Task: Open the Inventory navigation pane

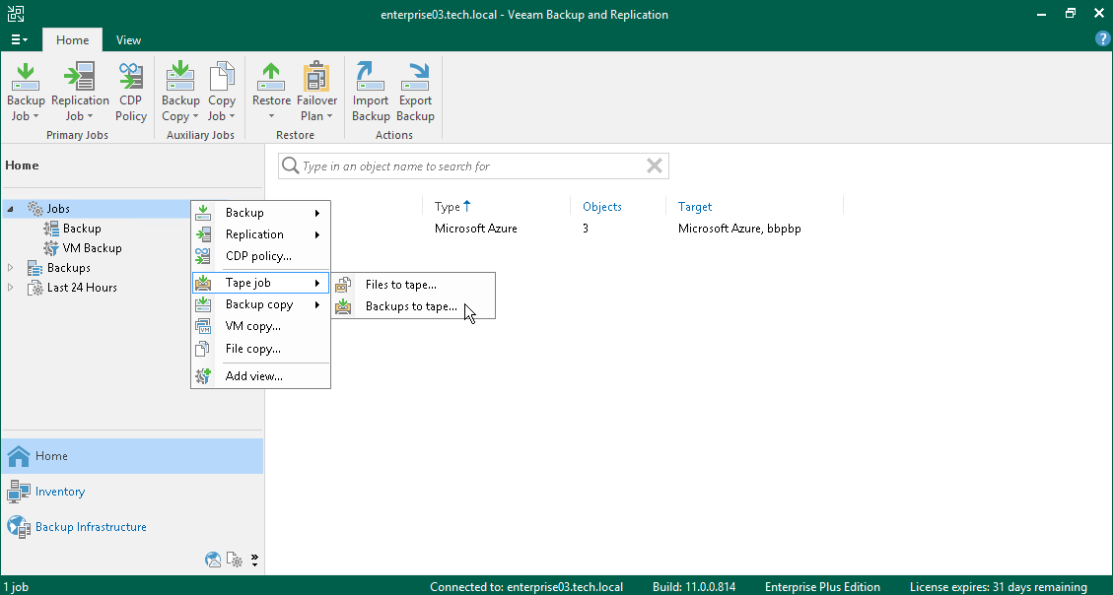Action: coord(132,492)
